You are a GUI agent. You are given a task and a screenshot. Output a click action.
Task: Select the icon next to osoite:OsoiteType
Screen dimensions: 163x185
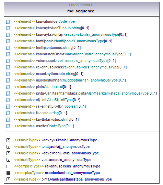(x=8, y=126)
